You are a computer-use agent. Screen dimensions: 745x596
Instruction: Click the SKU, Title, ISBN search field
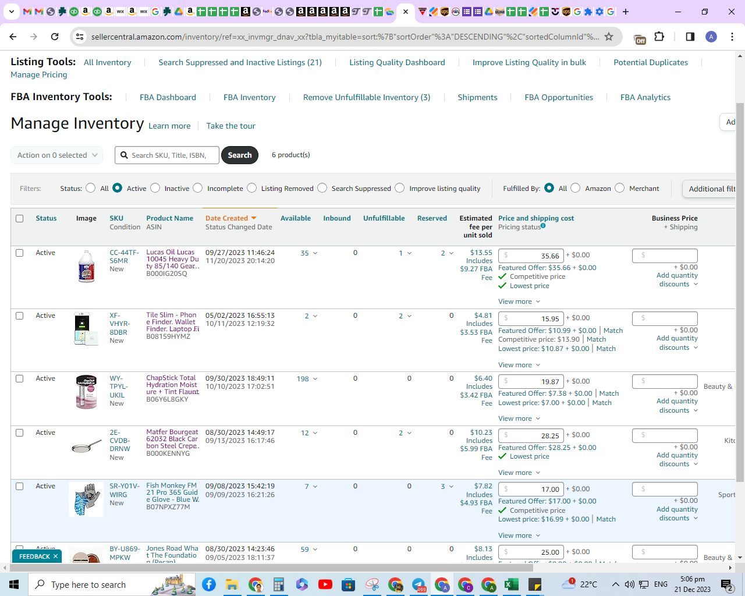pyautogui.click(x=167, y=155)
